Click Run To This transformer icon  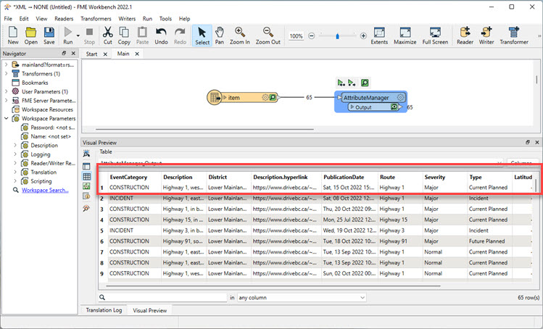tap(341, 83)
